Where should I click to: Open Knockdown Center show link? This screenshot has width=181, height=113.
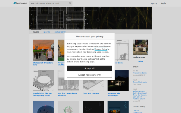[x=140, y=73]
